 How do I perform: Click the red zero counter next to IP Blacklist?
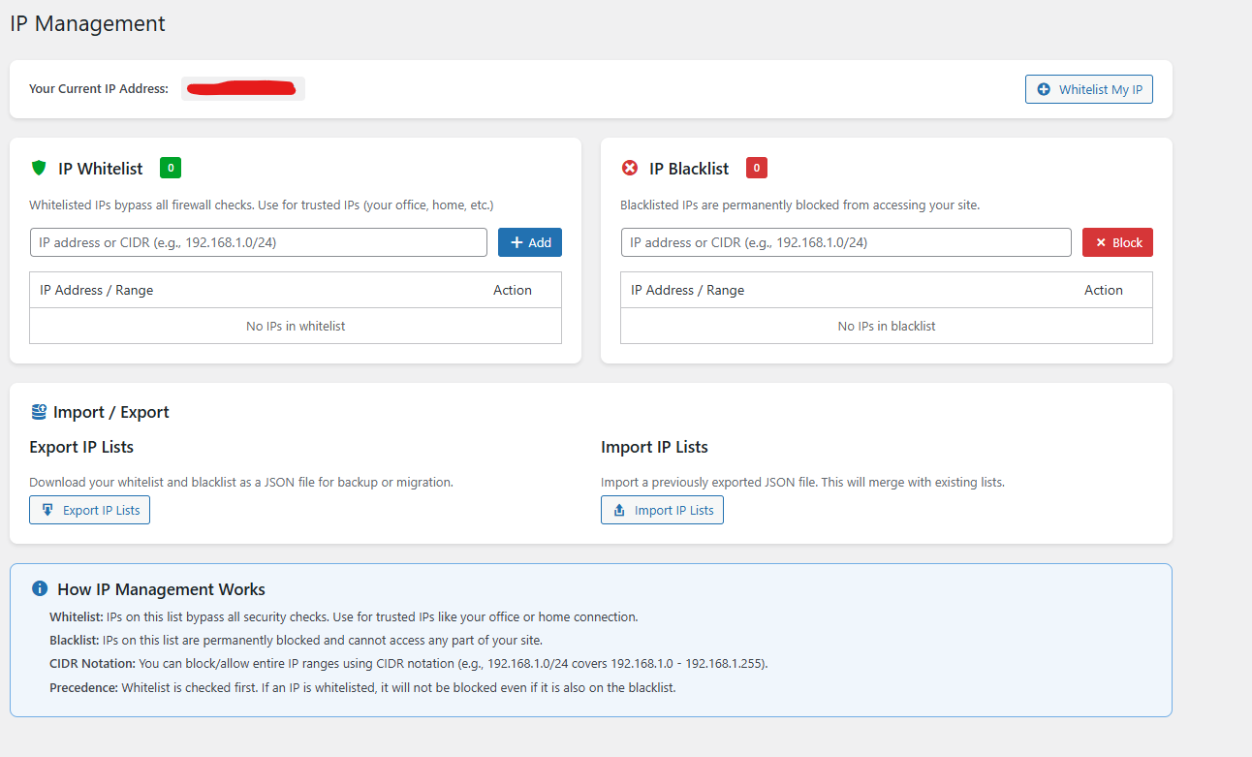pos(756,168)
